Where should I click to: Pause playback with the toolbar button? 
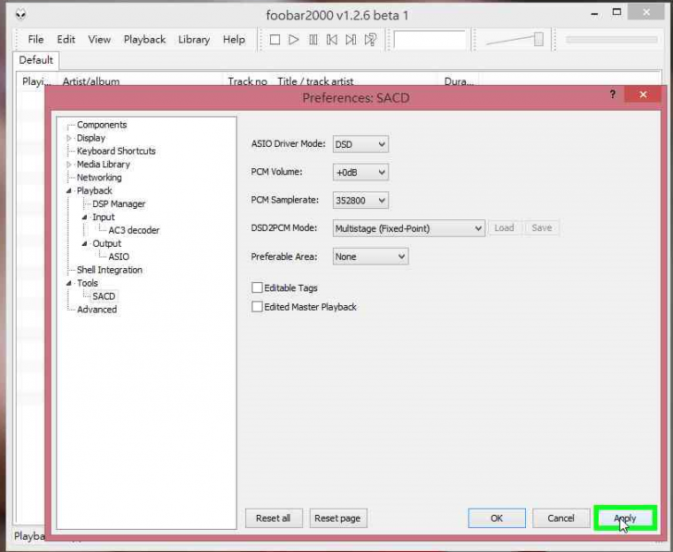313,40
